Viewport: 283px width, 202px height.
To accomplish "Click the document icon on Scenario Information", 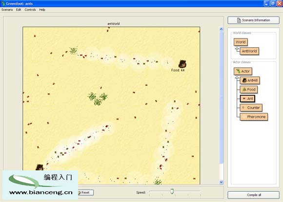I will (x=239, y=20).
